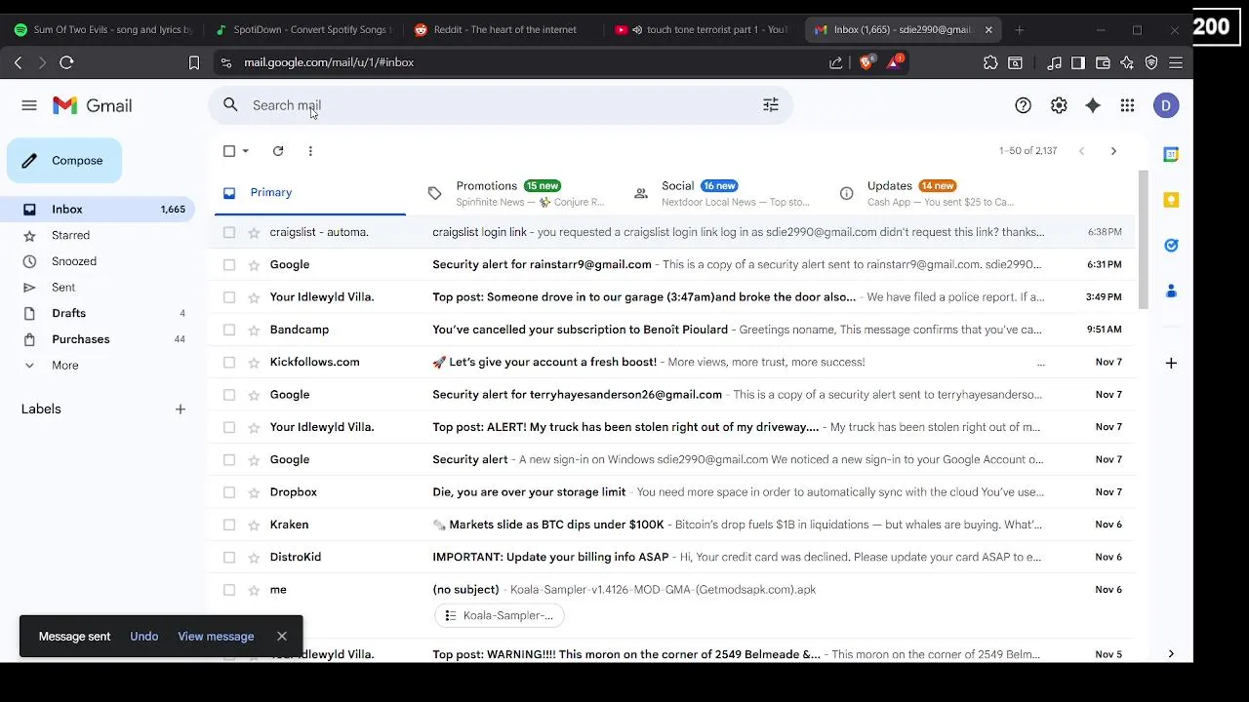Star the DistroKid email
This screenshot has height=702, width=1249.
(254, 557)
